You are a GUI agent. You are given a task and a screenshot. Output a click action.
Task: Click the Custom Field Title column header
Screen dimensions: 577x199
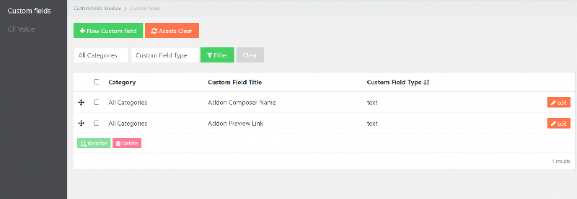click(235, 82)
